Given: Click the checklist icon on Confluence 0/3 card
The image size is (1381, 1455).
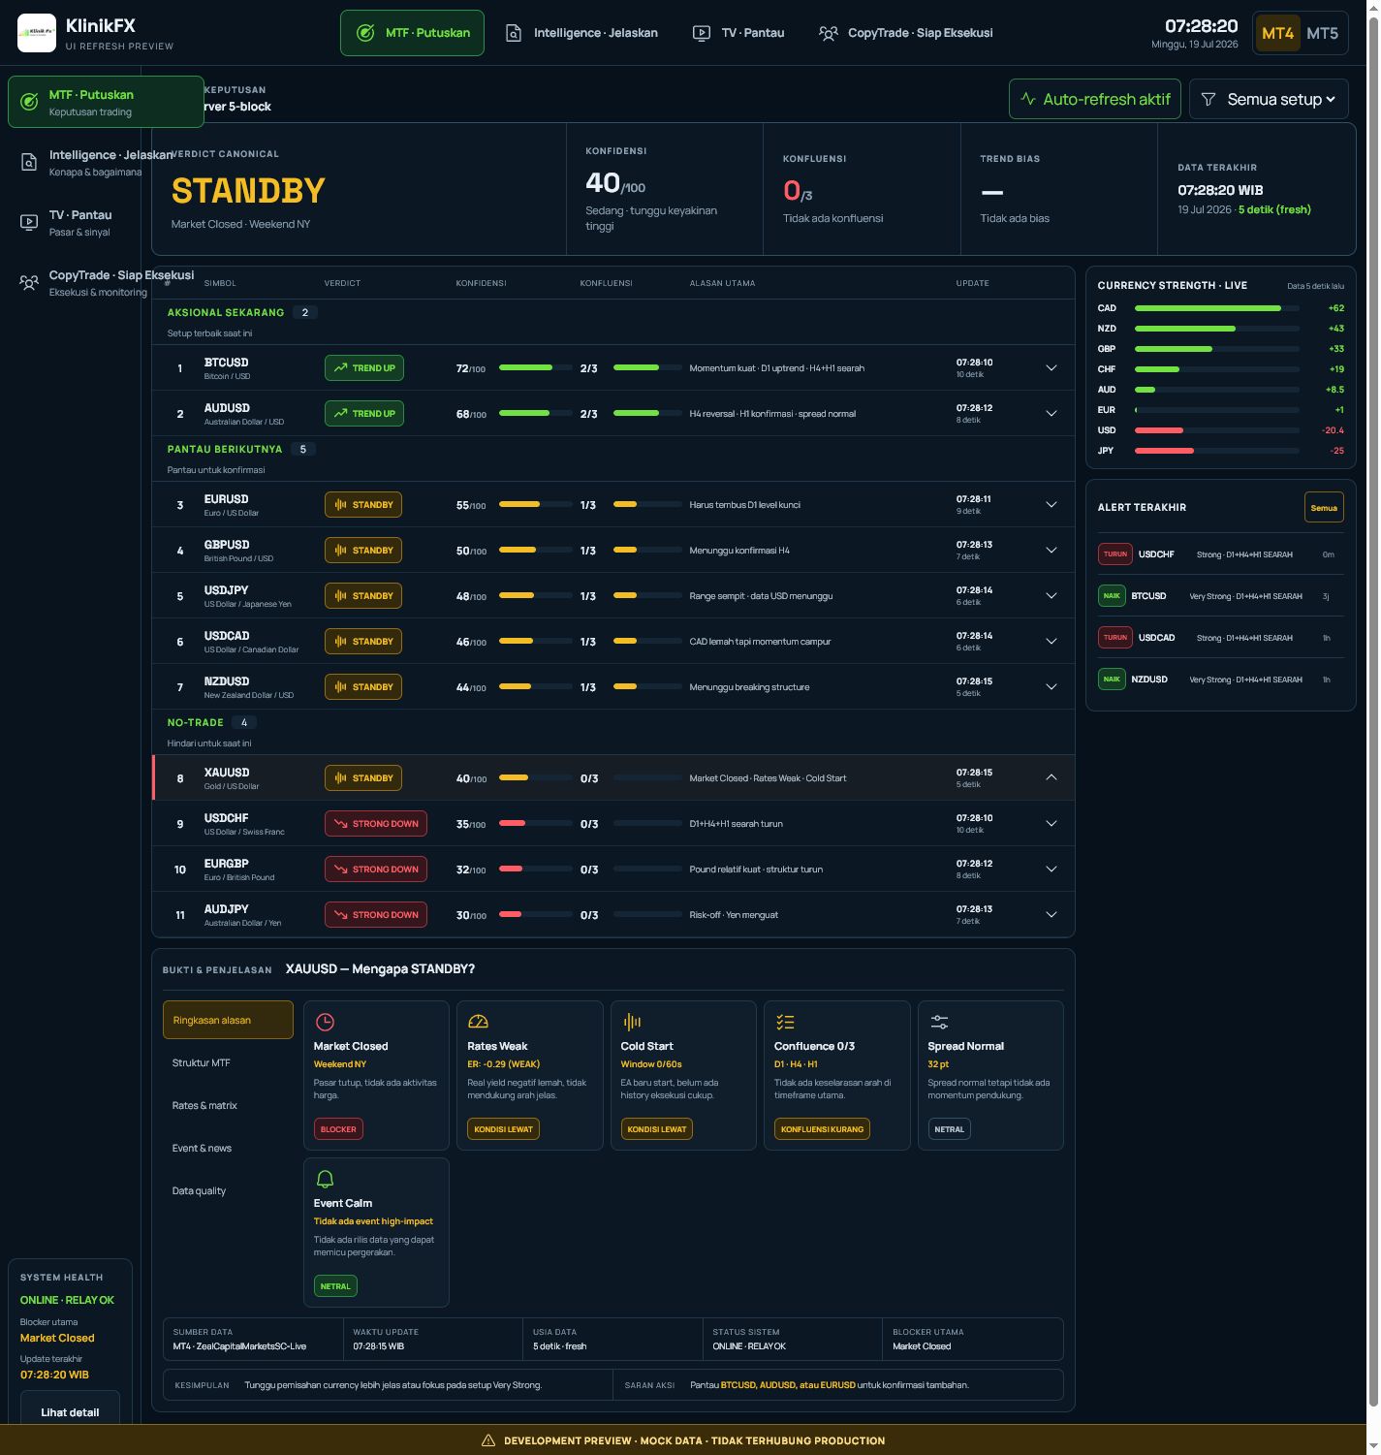Looking at the screenshot, I should click(x=785, y=1022).
